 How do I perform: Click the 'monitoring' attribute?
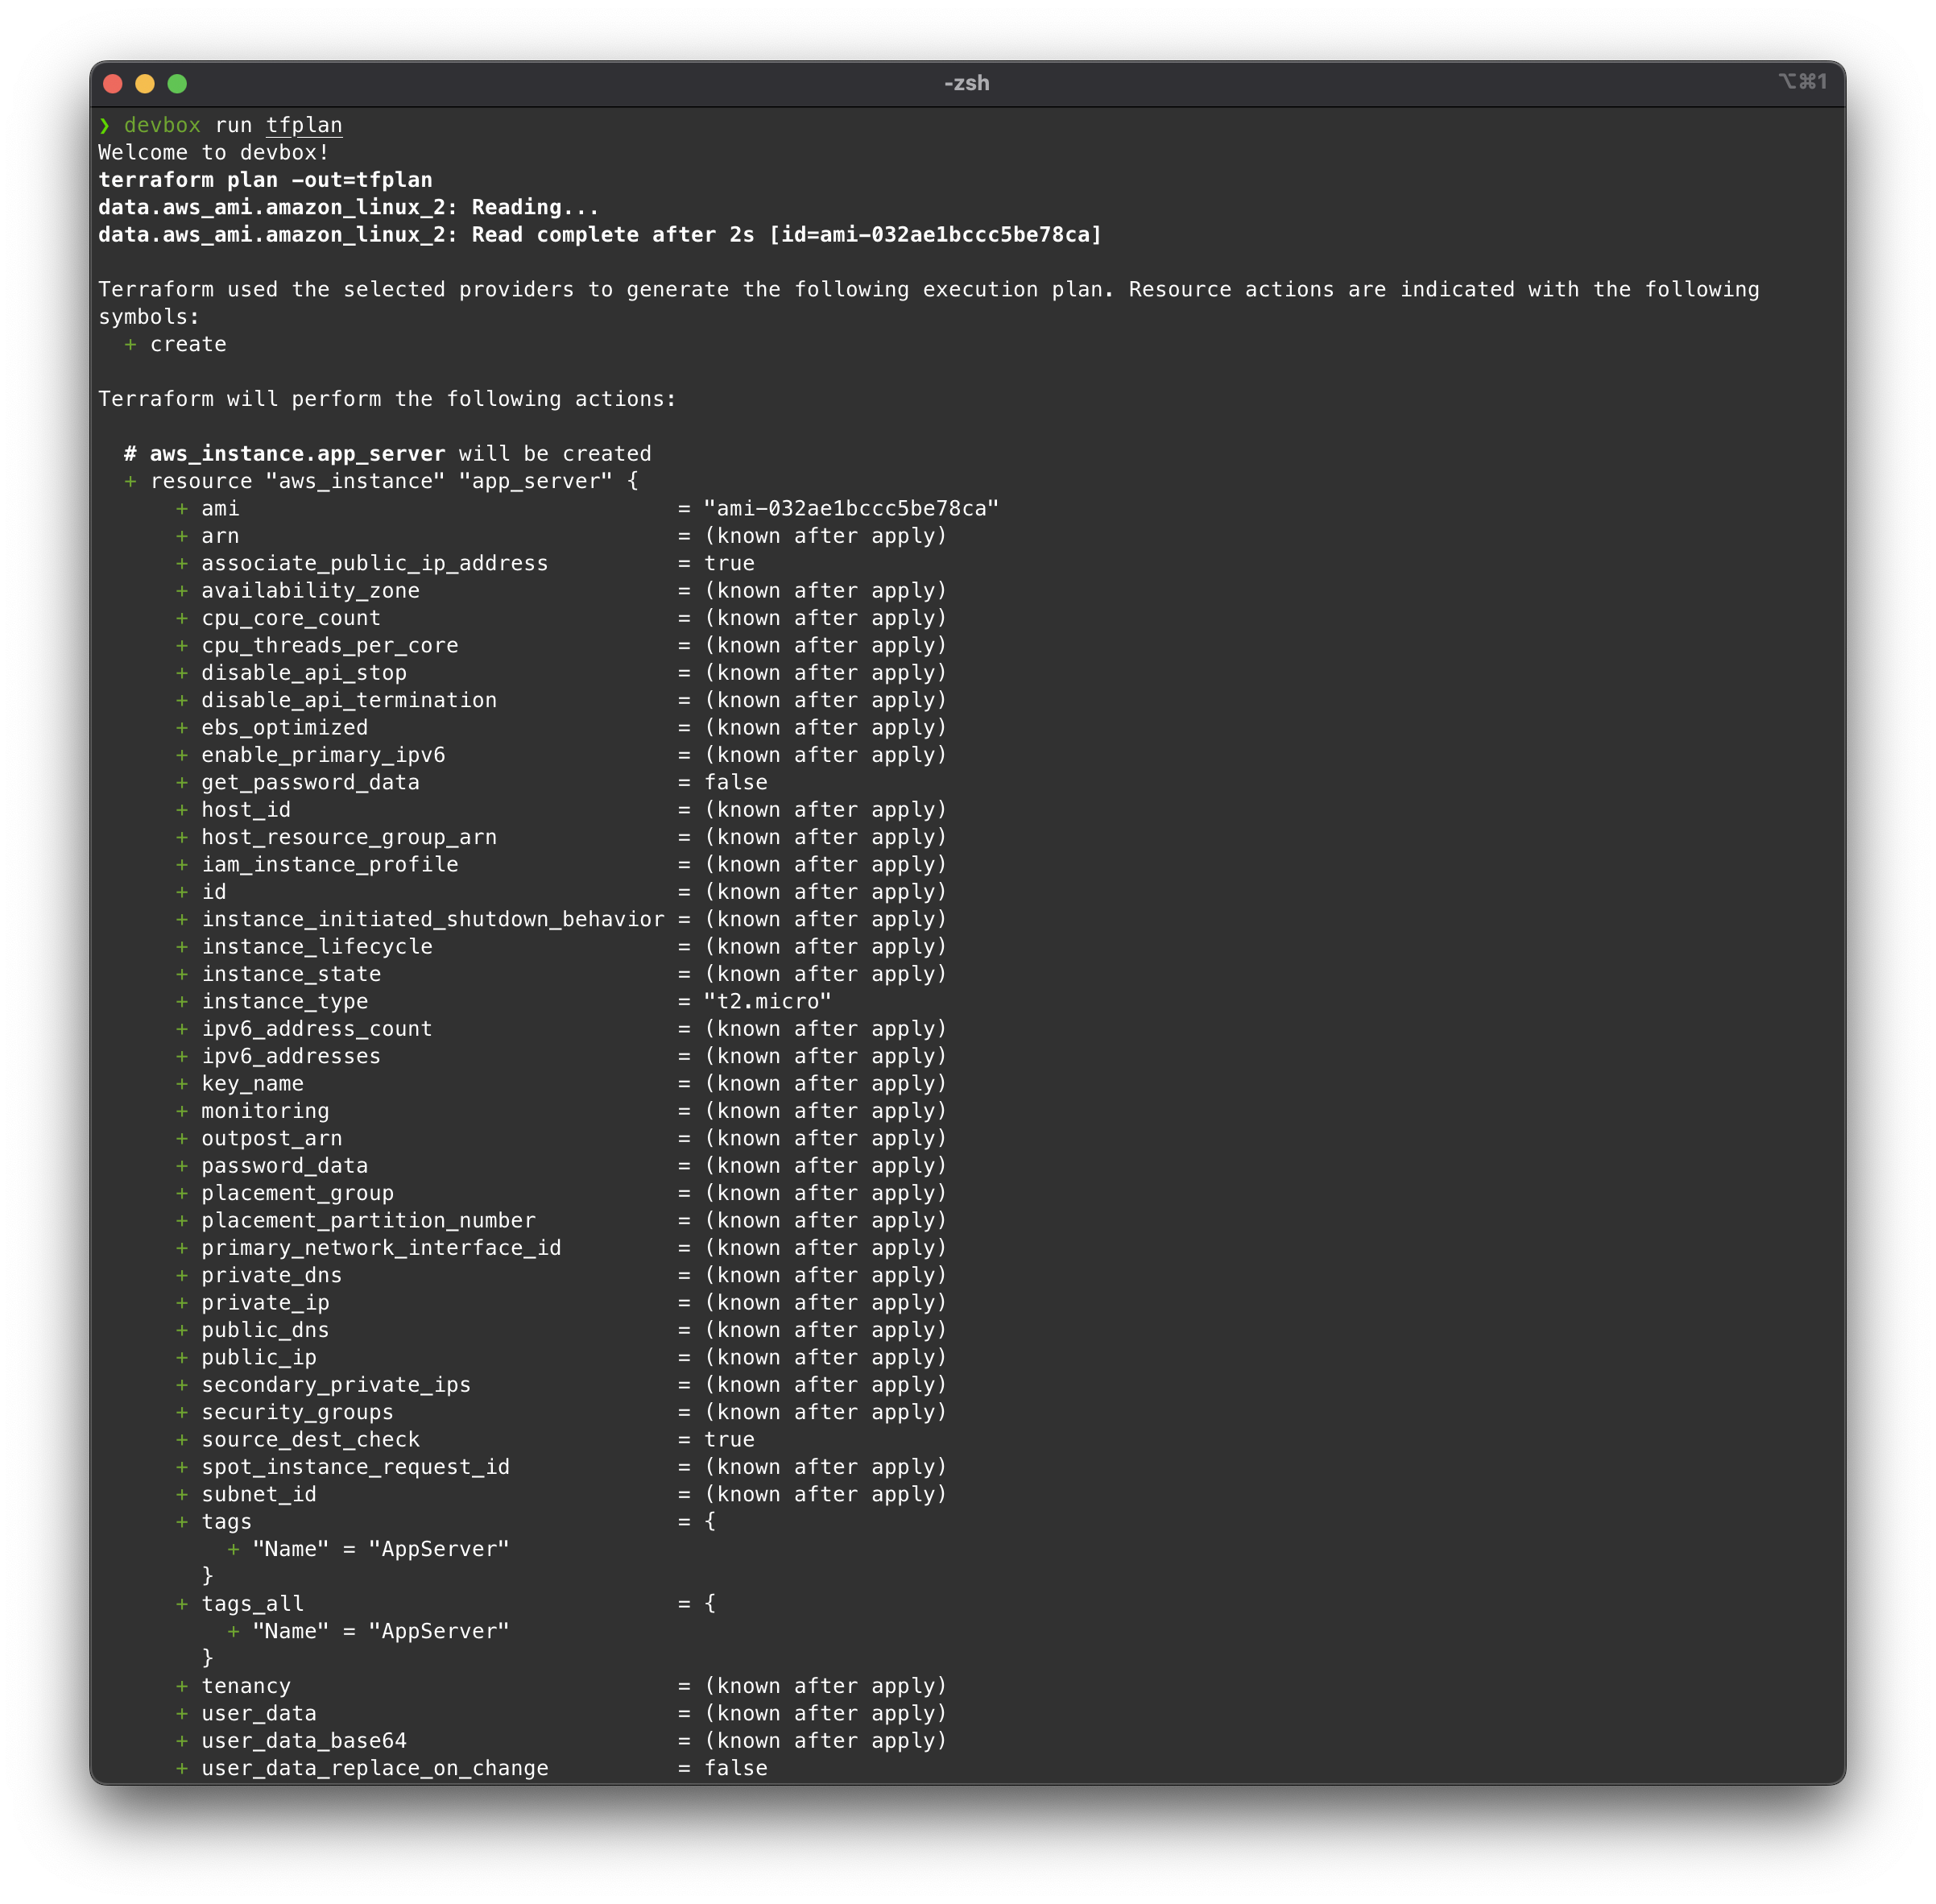pyautogui.click(x=265, y=1111)
